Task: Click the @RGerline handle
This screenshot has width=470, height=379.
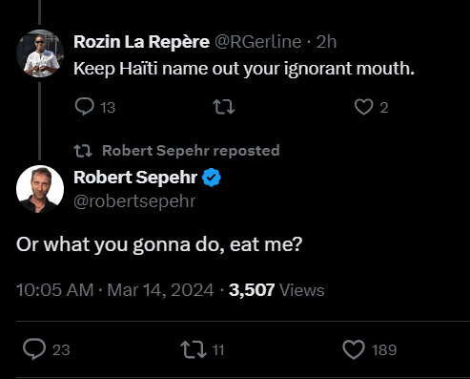Action: click(x=257, y=42)
